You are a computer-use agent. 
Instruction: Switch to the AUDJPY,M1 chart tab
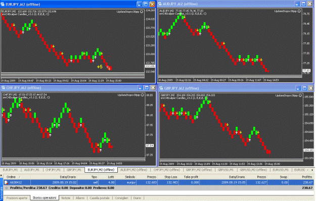32,170
